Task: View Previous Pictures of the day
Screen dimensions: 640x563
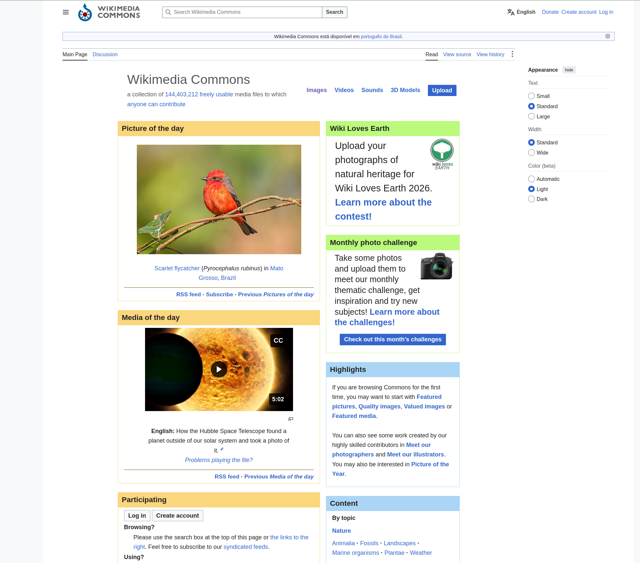Action: point(276,294)
